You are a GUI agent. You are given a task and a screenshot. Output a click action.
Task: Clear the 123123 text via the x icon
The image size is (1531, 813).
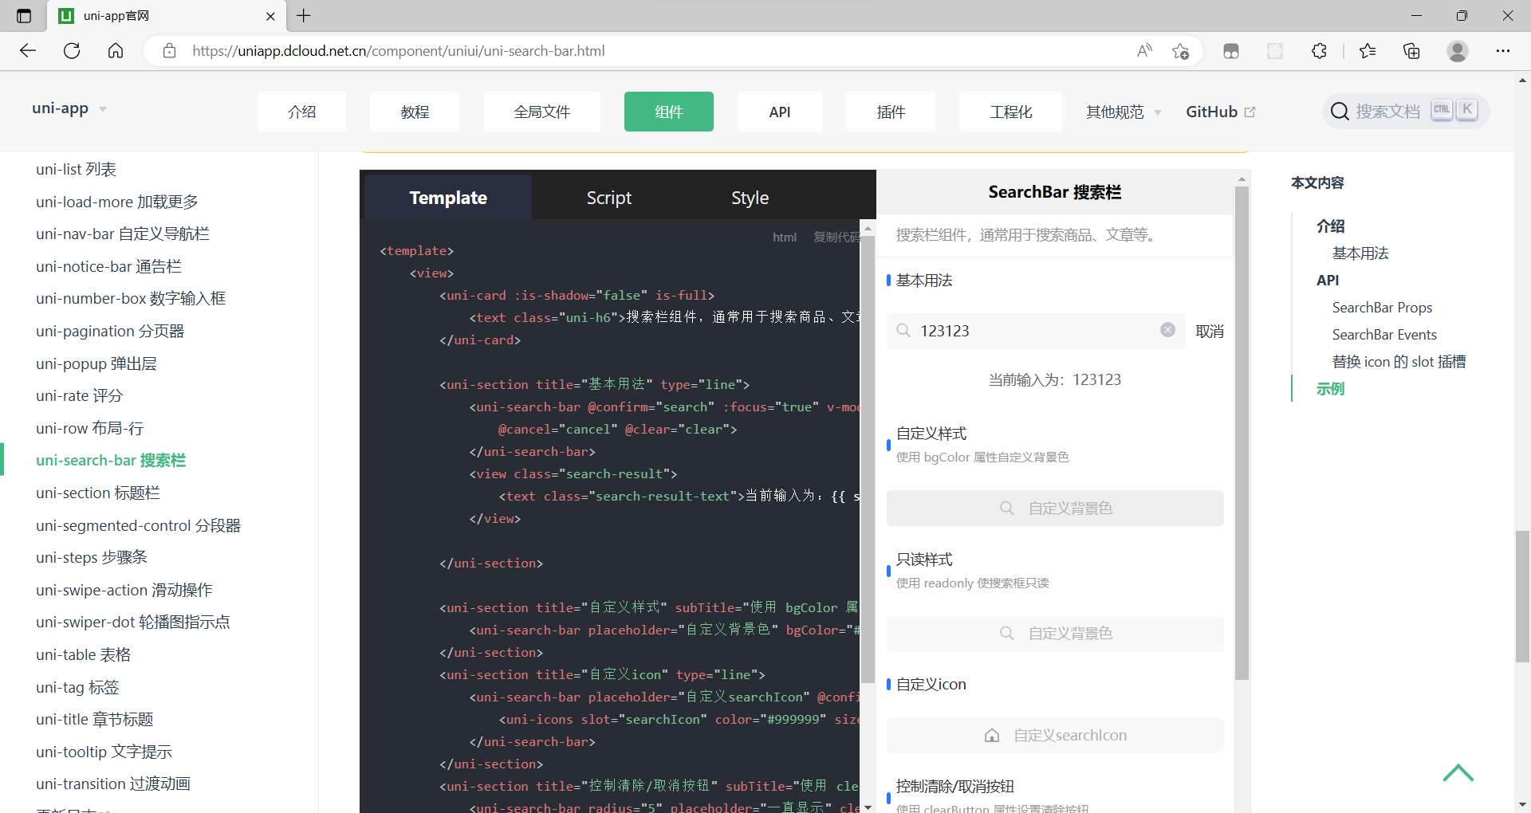coord(1167,329)
